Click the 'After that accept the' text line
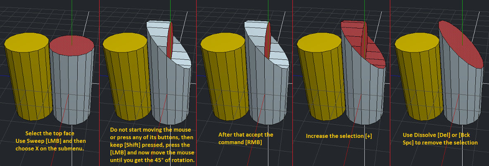 (246, 135)
